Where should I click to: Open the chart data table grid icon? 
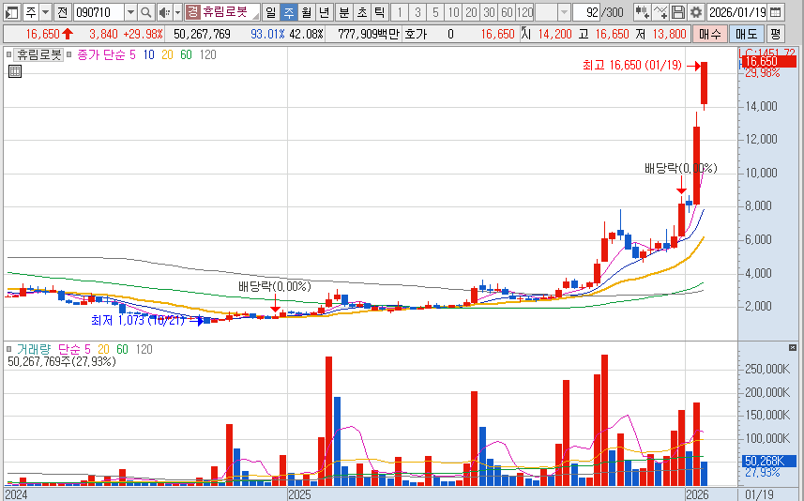point(15,71)
